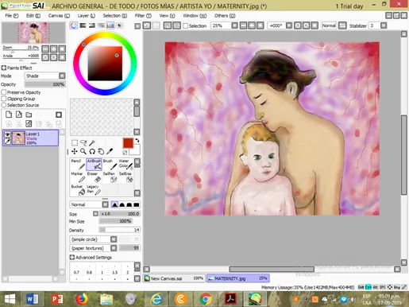Show the RGB slider panel

(x=83, y=25)
